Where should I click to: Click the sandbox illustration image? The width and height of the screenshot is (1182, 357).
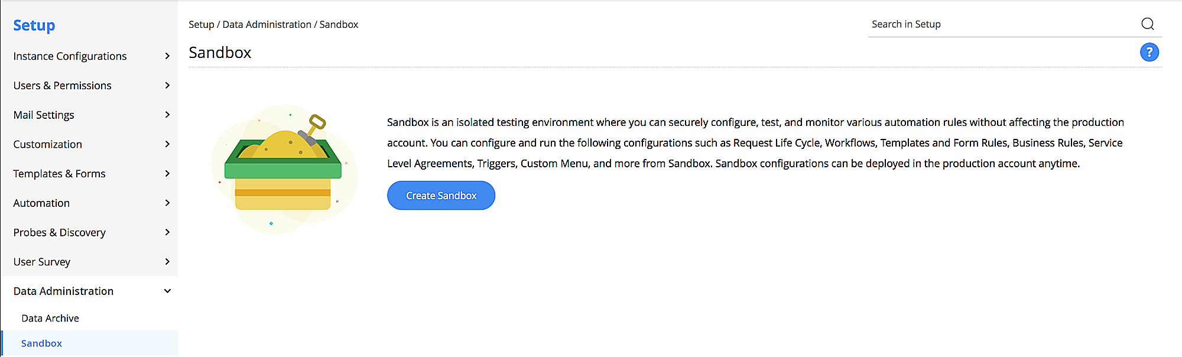click(284, 169)
